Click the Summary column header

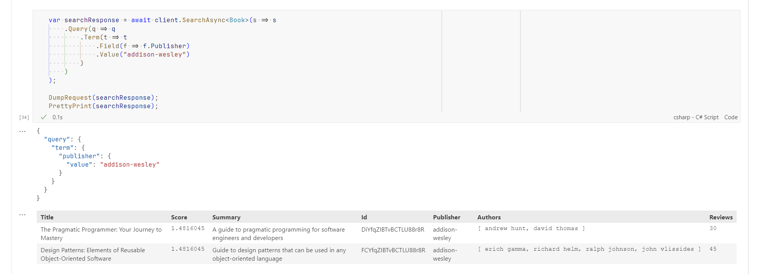pos(226,217)
